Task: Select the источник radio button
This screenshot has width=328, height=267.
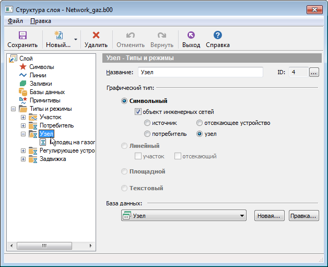Action: [147, 123]
